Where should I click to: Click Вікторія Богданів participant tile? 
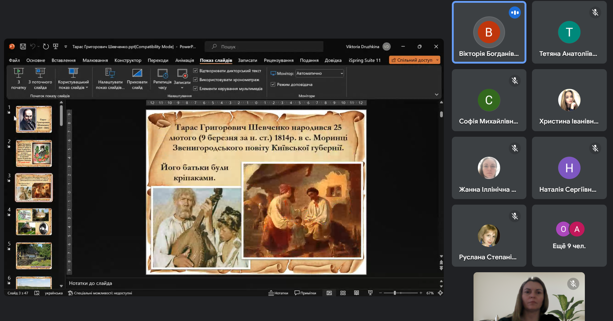[489, 32]
